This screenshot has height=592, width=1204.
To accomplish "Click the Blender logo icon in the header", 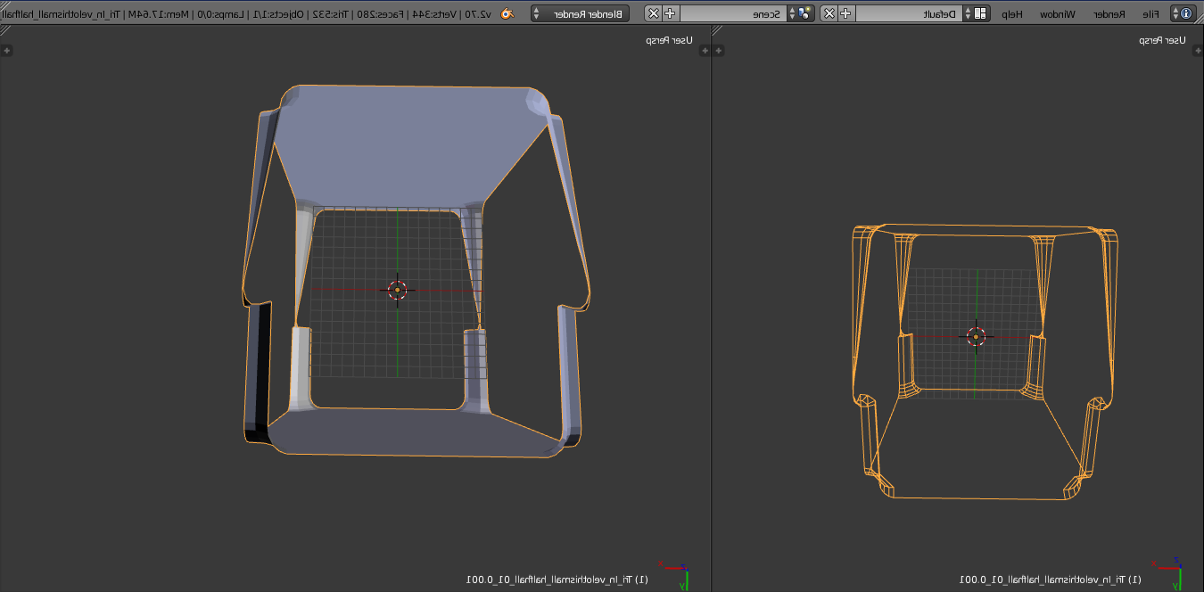I will (x=507, y=13).
